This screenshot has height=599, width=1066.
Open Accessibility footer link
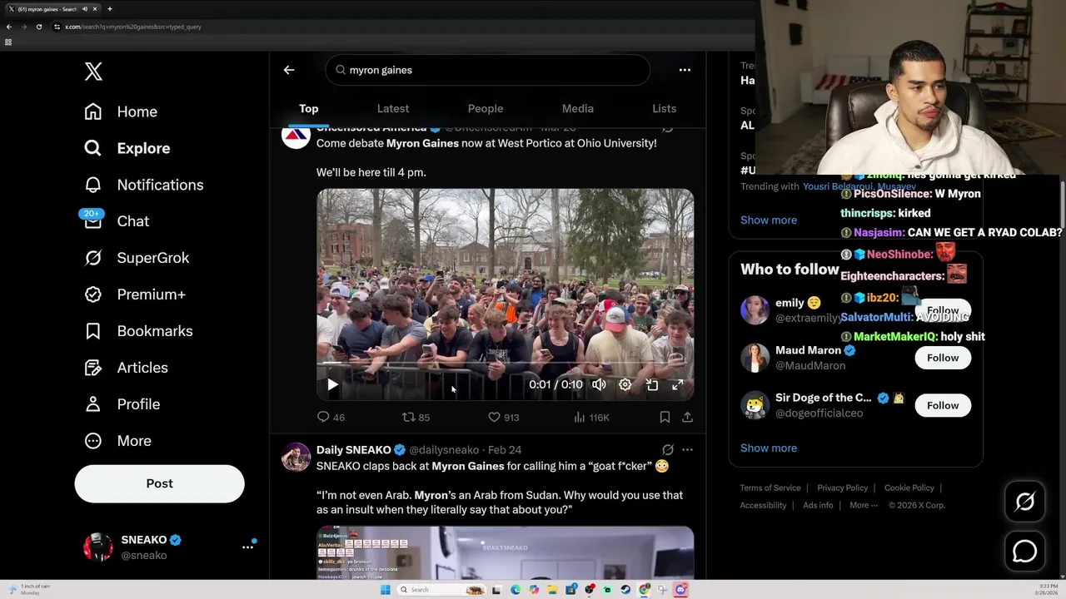763,505
